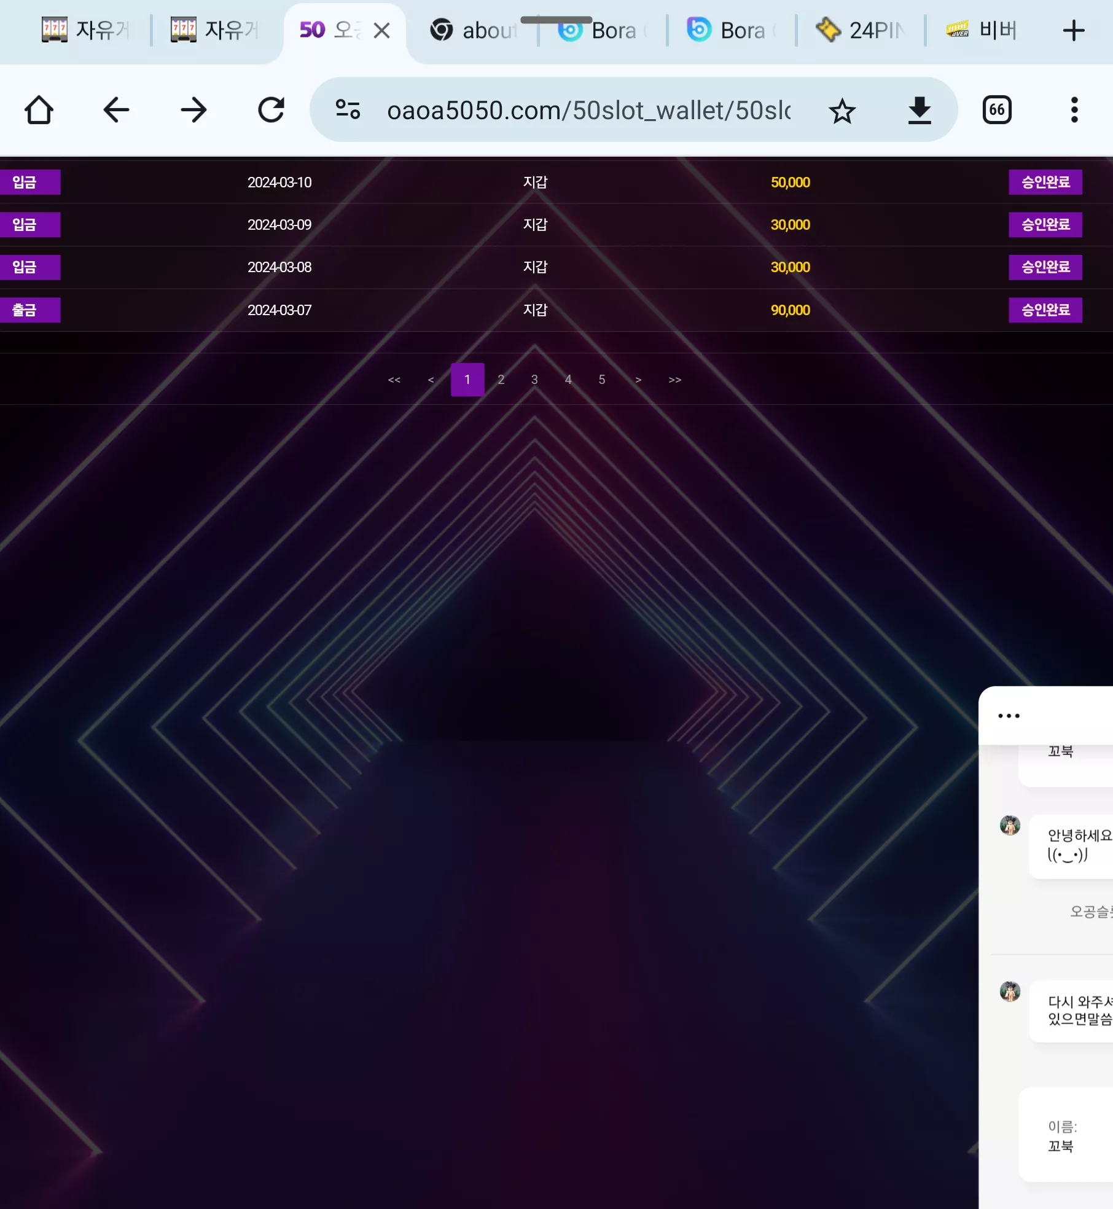Click chat avatar beside 안녕하세요 message

tap(1010, 825)
